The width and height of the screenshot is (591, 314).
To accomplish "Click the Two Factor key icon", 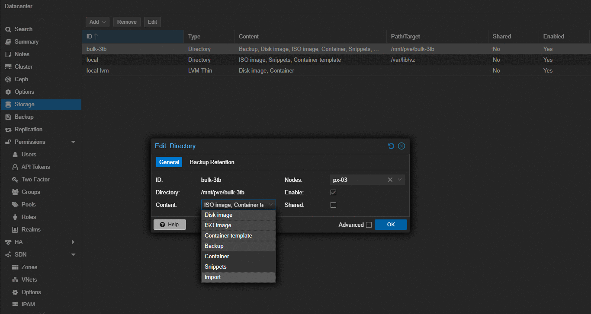I will 15,180.
